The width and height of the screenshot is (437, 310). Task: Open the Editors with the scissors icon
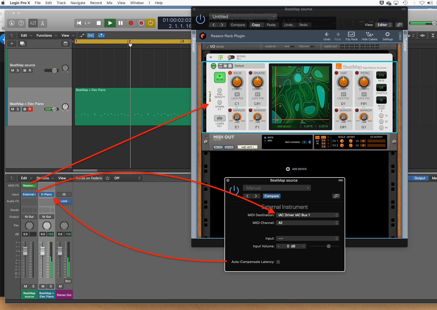point(43,23)
